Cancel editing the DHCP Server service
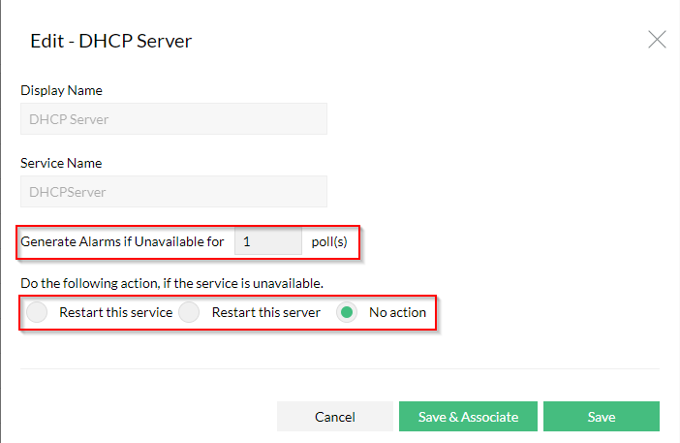Image resolution: width=680 pixels, height=443 pixels. [335, 417]
